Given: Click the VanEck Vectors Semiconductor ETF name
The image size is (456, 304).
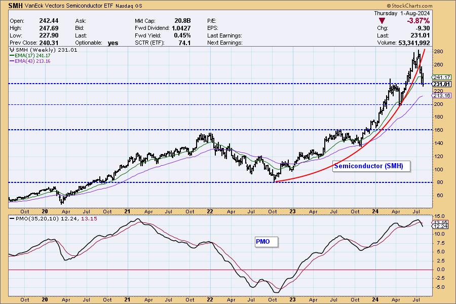Looking at the screenshot, I should pos(69,6).
